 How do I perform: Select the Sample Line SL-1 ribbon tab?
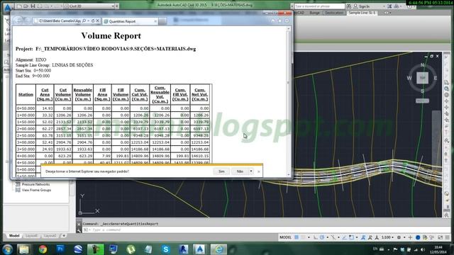point(362,13)
